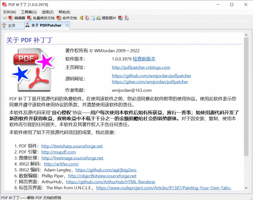Viewport: 253px width, 200px height.
Task: Click the vertical scrollbar down arrow
Action: 246,188
